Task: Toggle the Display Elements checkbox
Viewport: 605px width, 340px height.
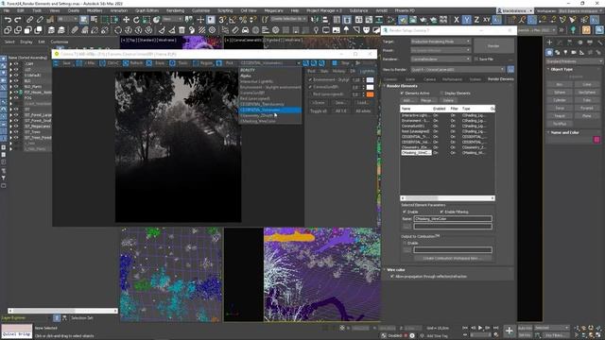Action: pos(441,93)
